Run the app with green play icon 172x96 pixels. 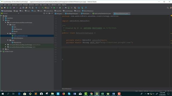tap(54, 8)
